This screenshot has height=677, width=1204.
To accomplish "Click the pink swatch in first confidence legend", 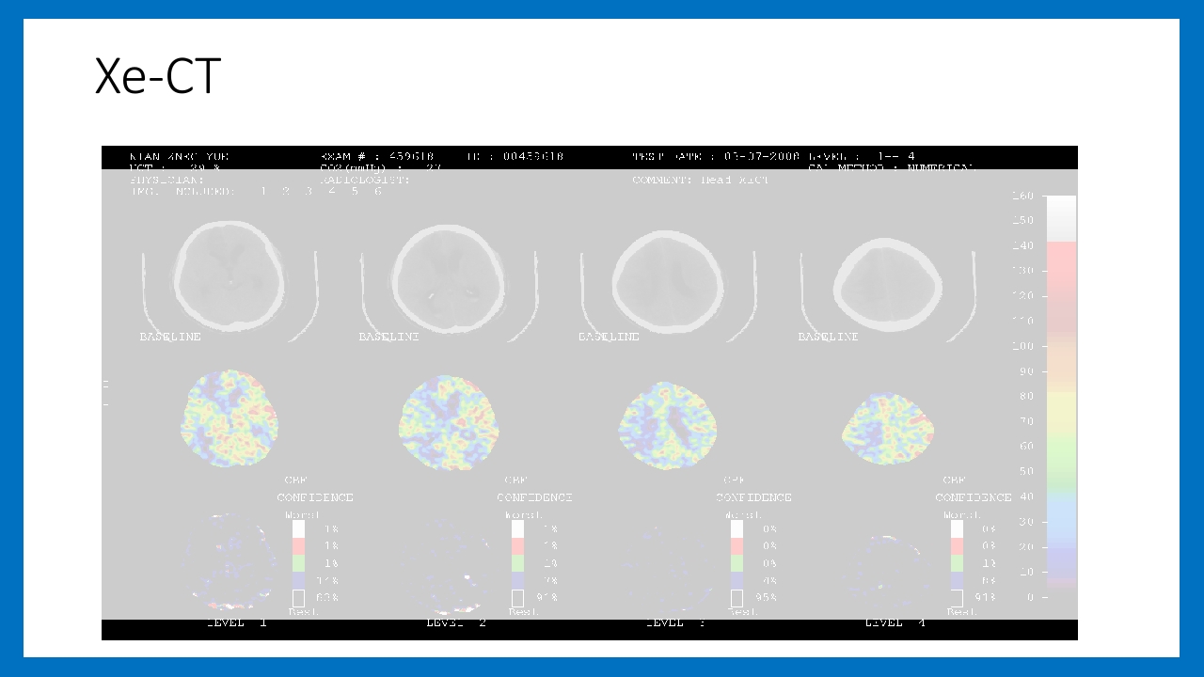I will tap(298, 546).
